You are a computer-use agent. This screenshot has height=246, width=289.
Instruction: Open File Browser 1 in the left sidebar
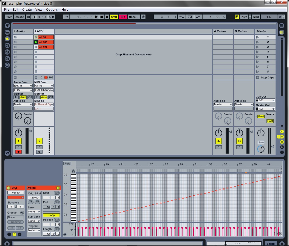tap(7, 45)
